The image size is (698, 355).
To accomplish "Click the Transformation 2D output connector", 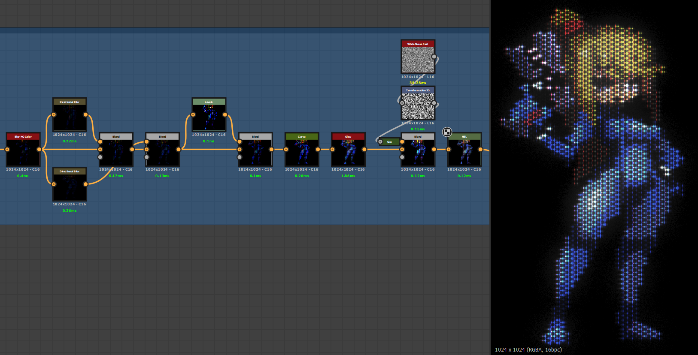I will coord(434,103).
